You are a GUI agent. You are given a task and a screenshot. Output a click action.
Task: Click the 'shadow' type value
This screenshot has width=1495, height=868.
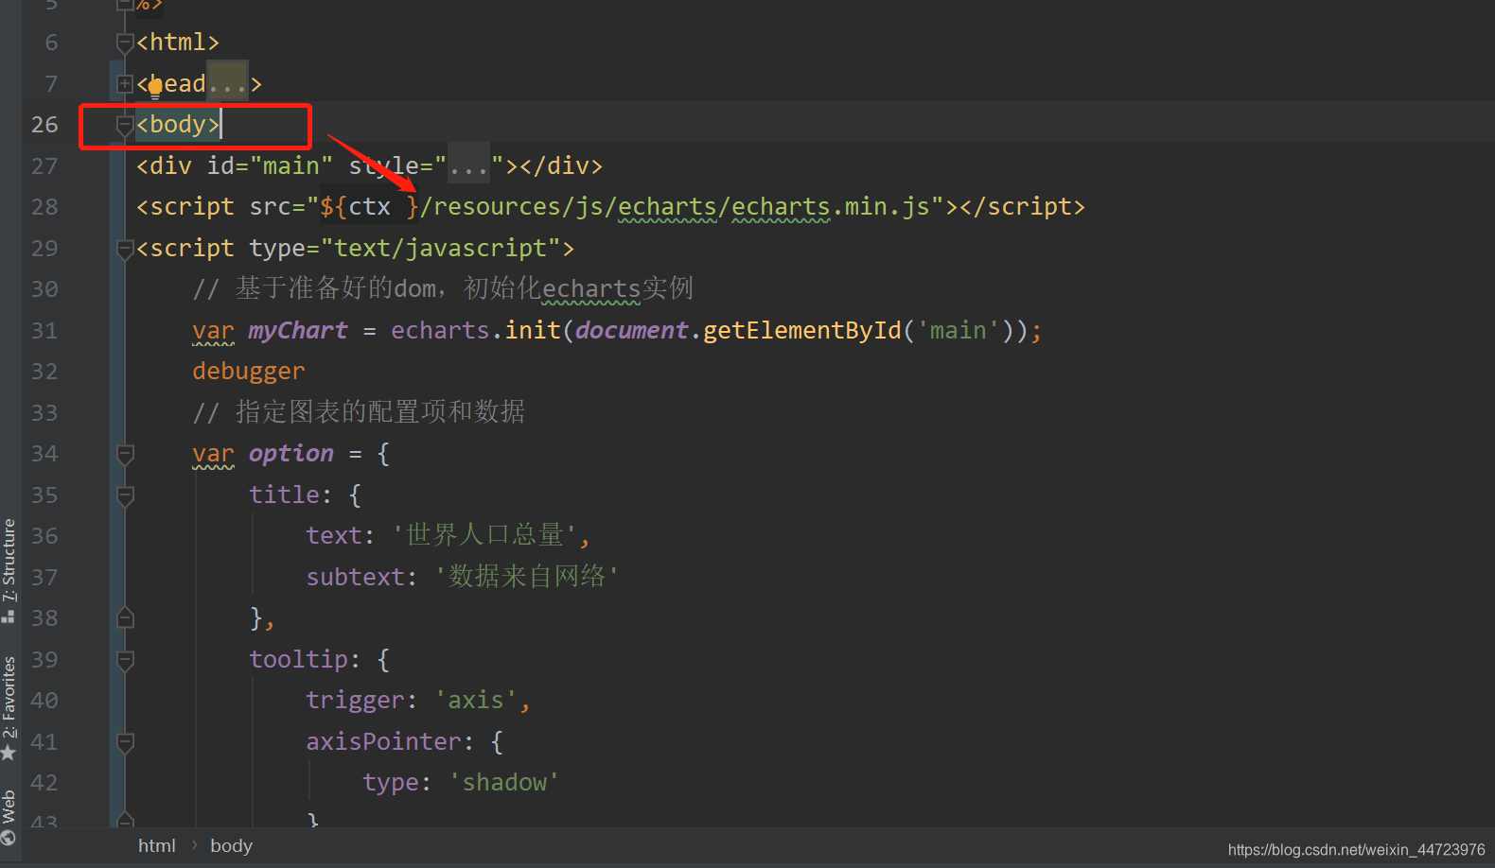(504, 783)
